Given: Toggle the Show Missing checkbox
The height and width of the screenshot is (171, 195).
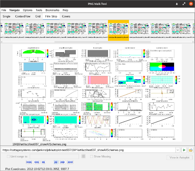Looking at the screenshot, I should coord(92,156).
